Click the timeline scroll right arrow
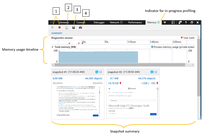This screenshot has height=139, width=213. click(x=193, y=65)
